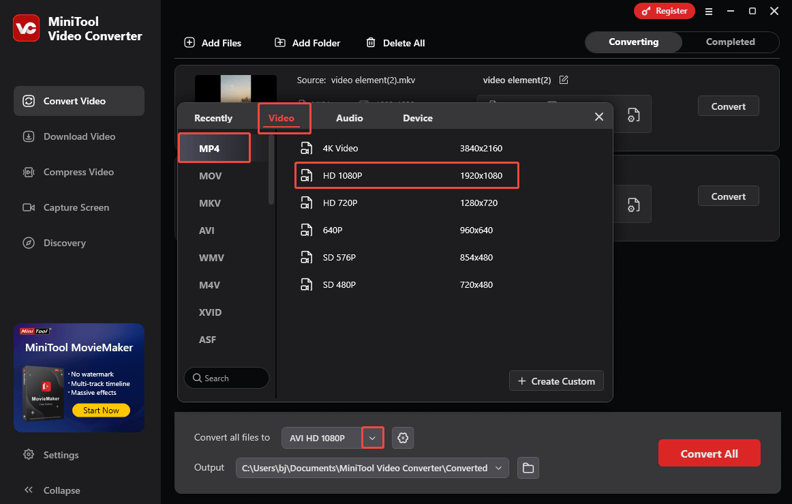
Task: Open settings gear next to AVI HD 1080P
Action: [403, 438]
